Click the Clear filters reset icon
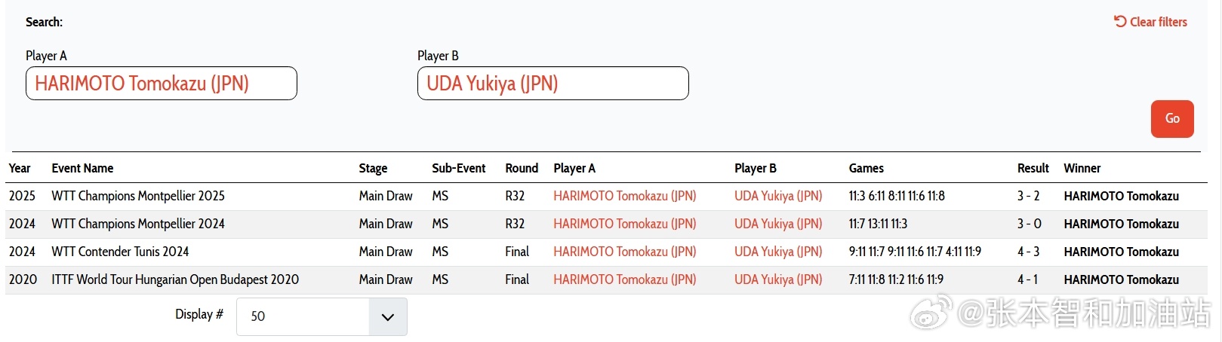Image resolution: width=1222 pixels, height=342 pixels. tap(1120, 22)
